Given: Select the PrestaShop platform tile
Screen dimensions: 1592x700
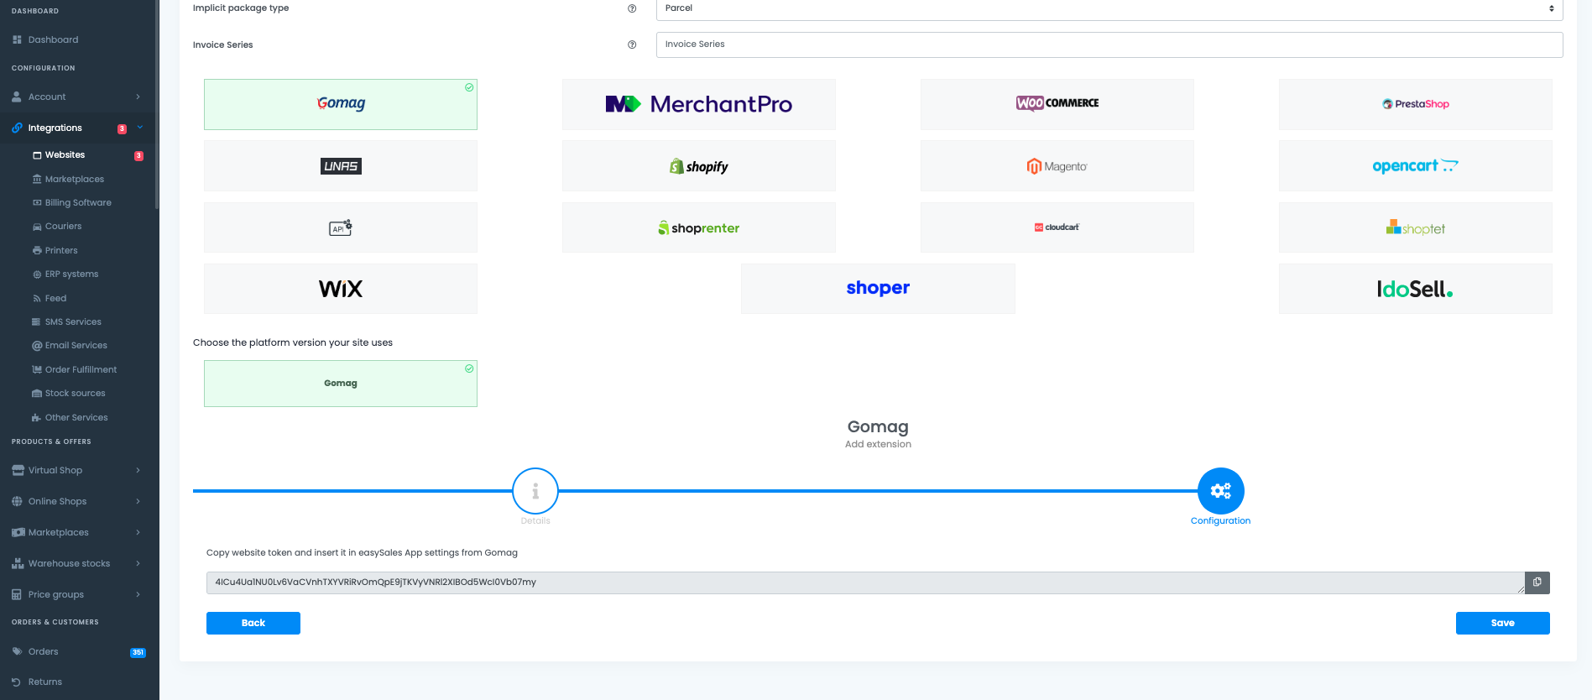Looking at the screenshot, I should coord(1416,104).
